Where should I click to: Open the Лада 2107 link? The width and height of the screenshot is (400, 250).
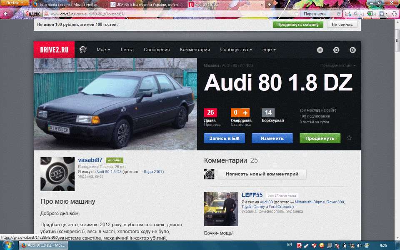pyautogui.click(x=153, y=172)
